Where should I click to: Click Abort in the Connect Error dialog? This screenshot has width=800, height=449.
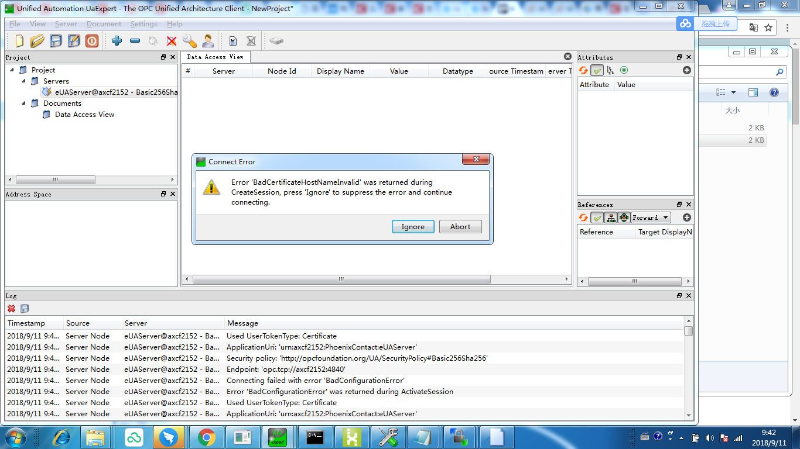460,227
